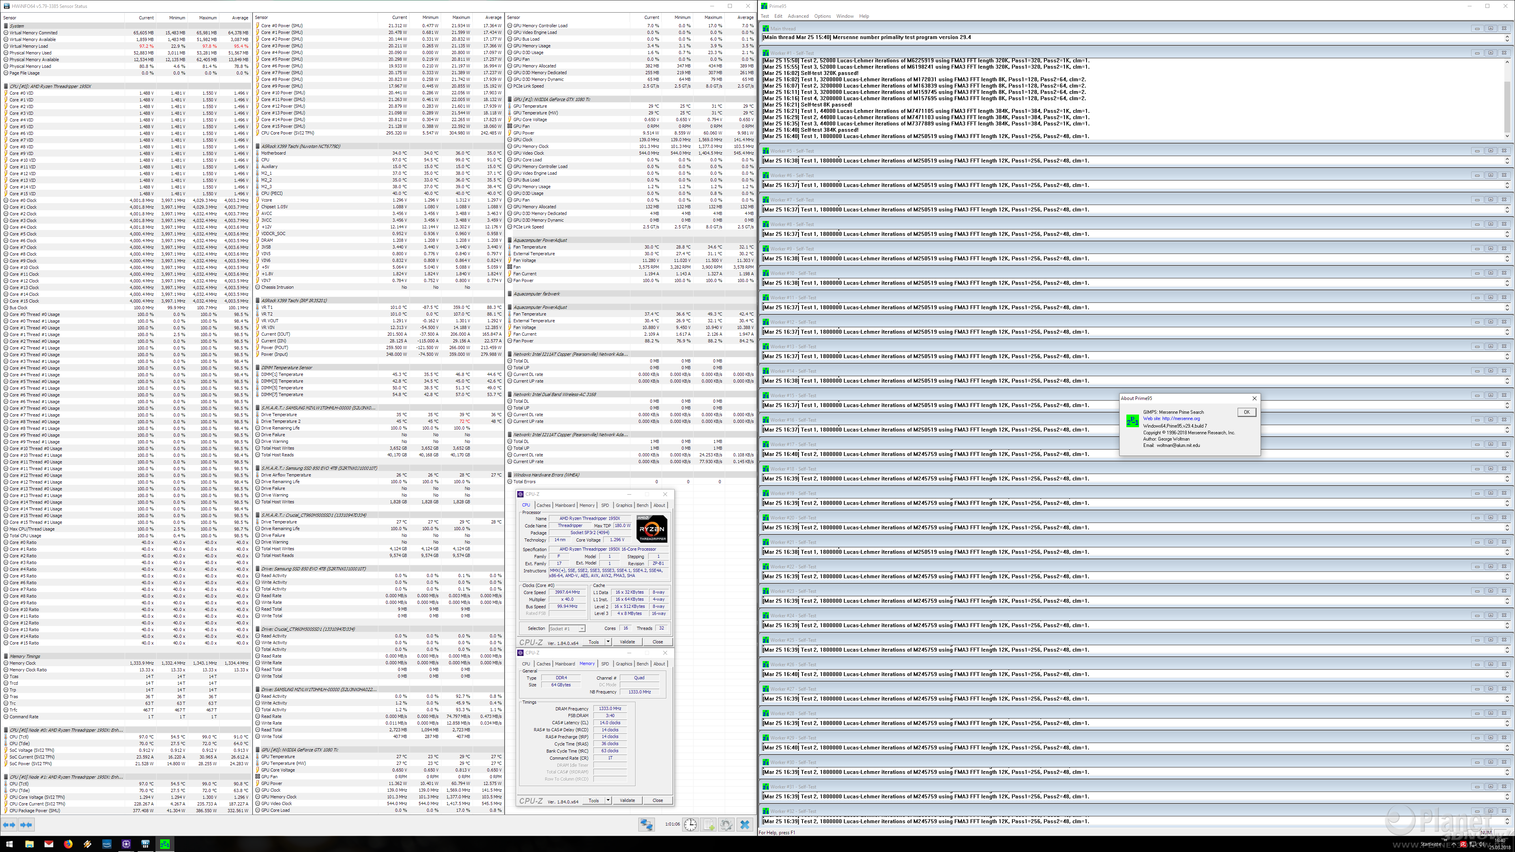Select ASRock X399 Taichi (Nuvoton NCT6779D) group
Image resolution: width=1515 pixels, height=852 pixels.
[379, 146]
